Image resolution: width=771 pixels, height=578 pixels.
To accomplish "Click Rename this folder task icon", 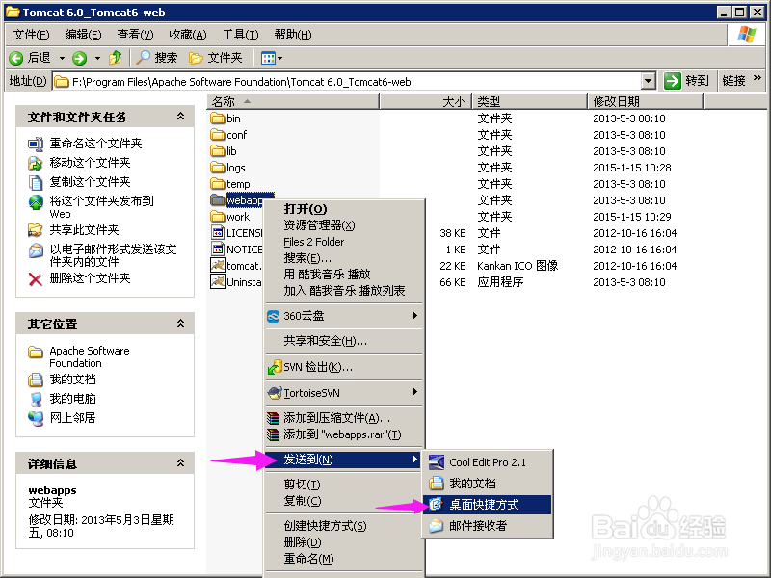I will (x=36, y=144).
